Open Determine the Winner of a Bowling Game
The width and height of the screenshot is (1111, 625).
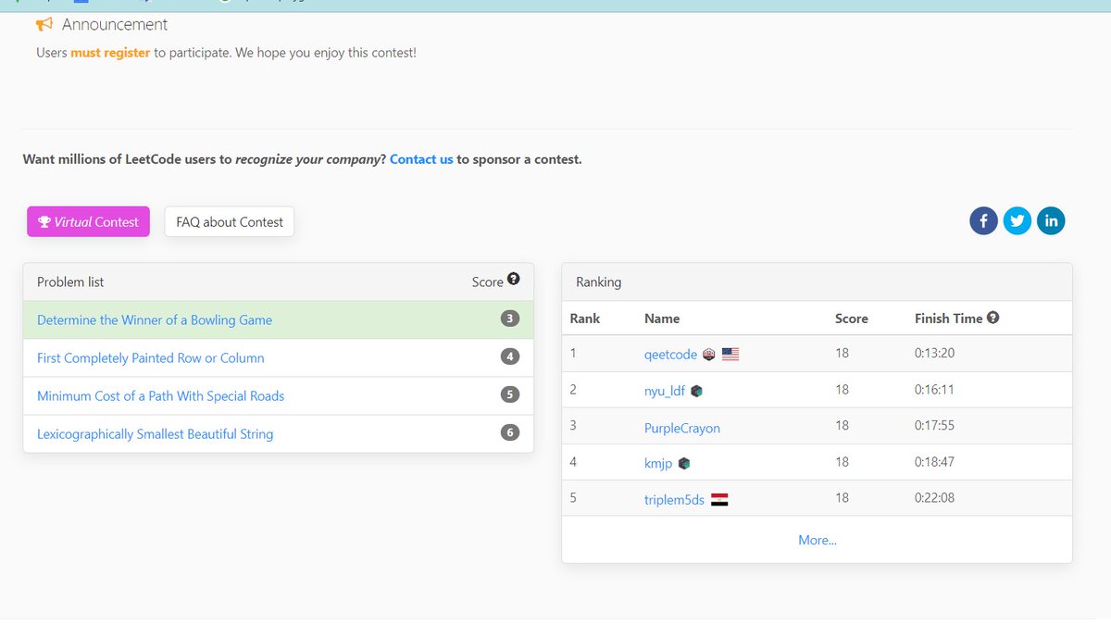click(x=155, y=319)
